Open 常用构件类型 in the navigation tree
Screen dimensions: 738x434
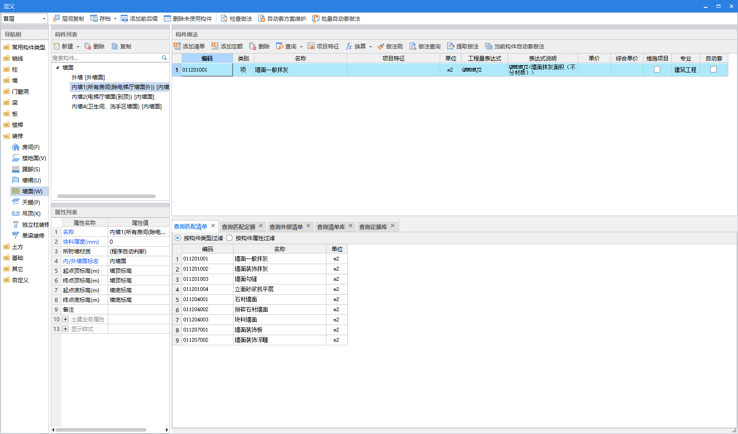coord(28,47)
